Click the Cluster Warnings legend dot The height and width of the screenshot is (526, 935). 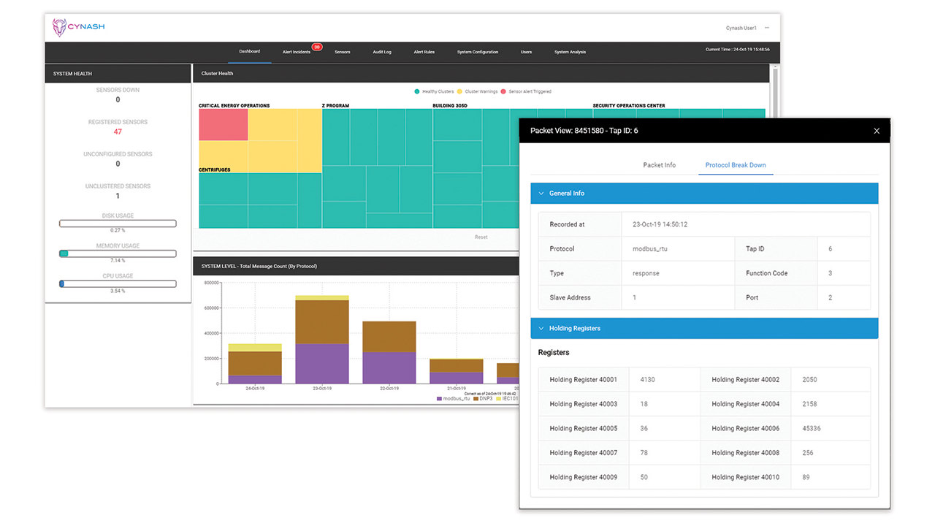460,91
